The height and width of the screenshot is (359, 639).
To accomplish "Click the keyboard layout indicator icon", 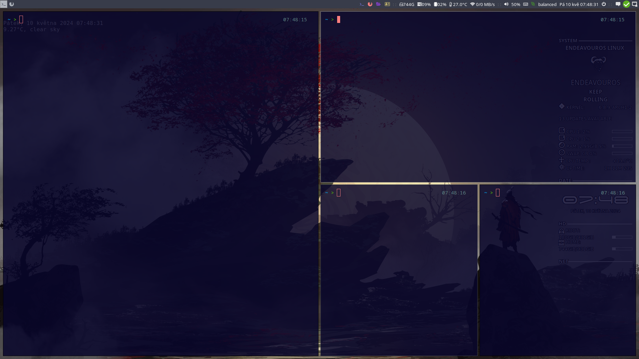I will click(526, 4).
